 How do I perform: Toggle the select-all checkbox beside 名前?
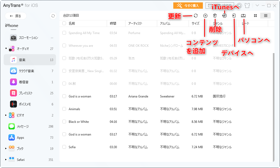pos(64,23)
